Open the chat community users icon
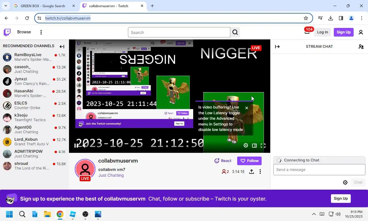This screenshot has width=368, height=221. 361,46
